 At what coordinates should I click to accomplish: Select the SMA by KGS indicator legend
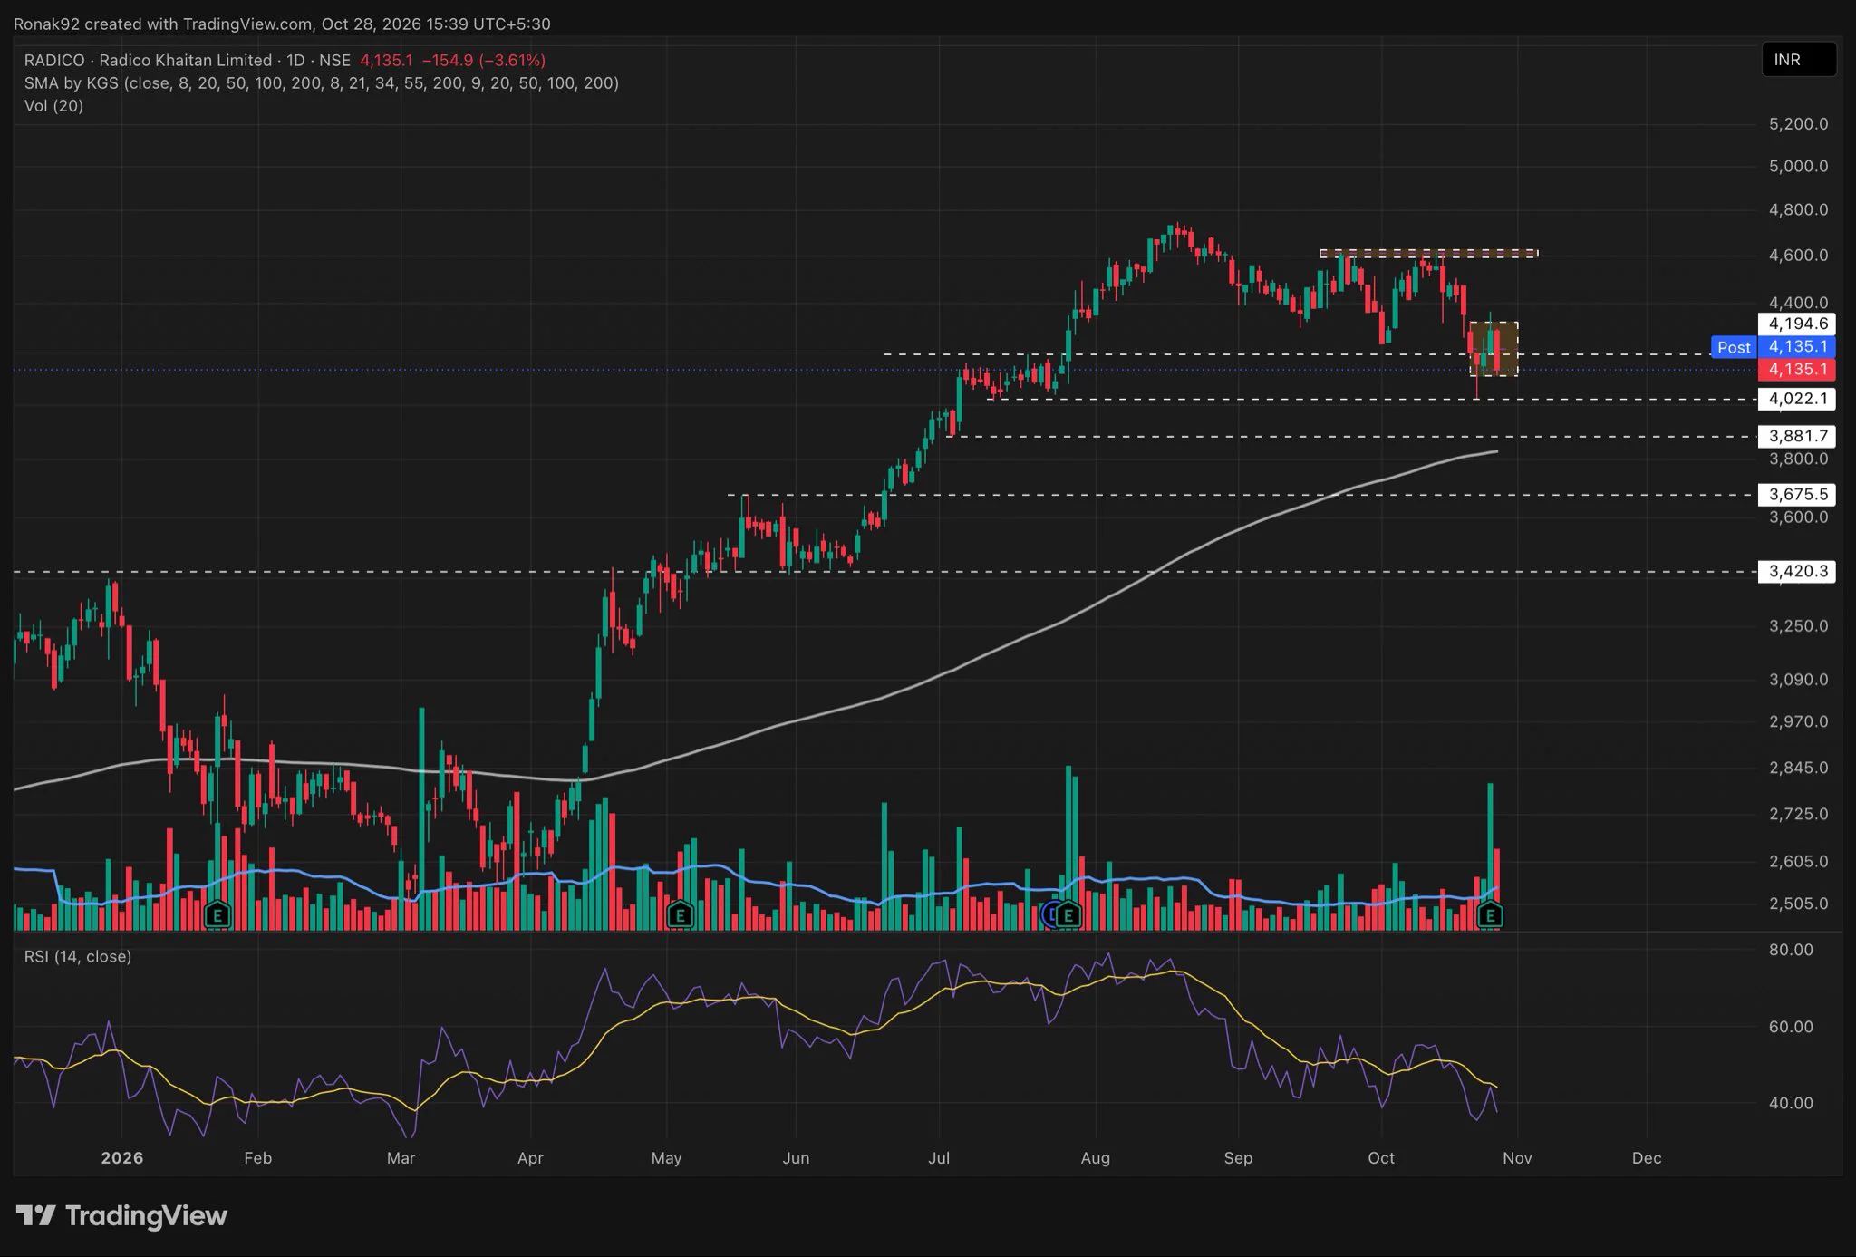point(322,82)
